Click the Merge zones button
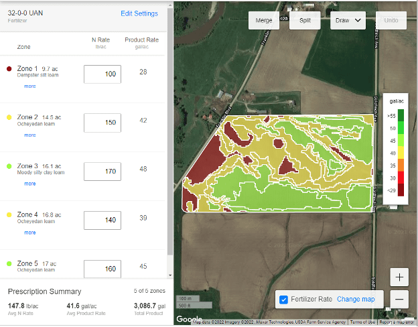This screenshot has height=327, width=418. pos(264,20)
